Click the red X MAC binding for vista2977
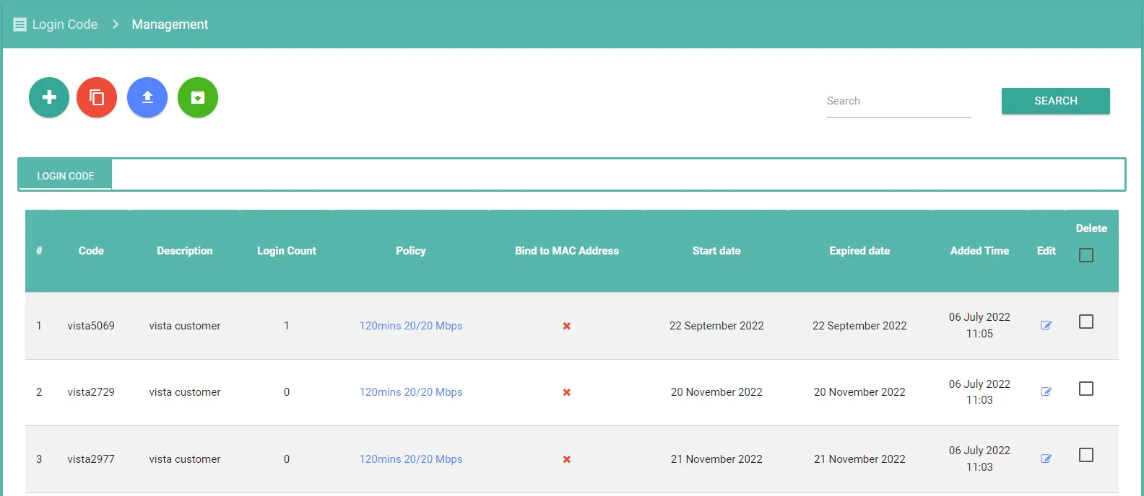This screenshot has height=496, width=1144. [567, 459]
